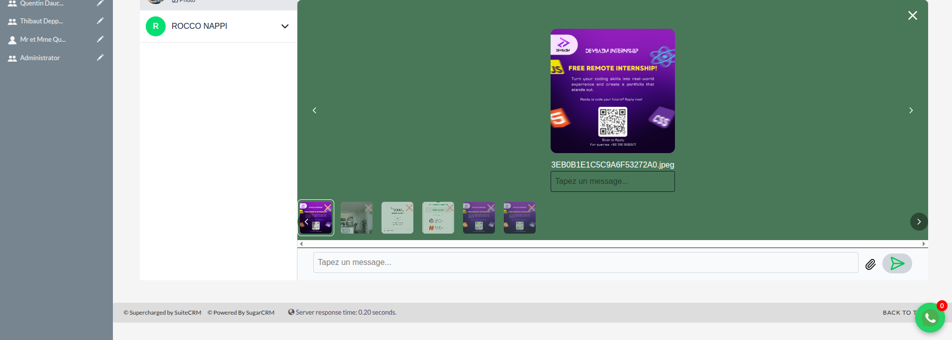The image size is (952, 340).
Task: Open the Quentin Dauc... sidebar link
Action: click(42, 3)
